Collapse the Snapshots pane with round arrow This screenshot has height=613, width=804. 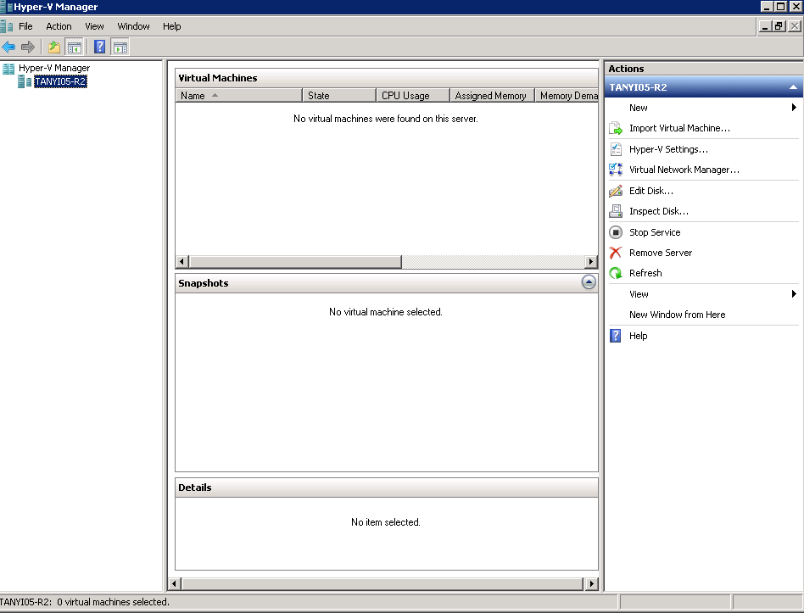[589, 282]
